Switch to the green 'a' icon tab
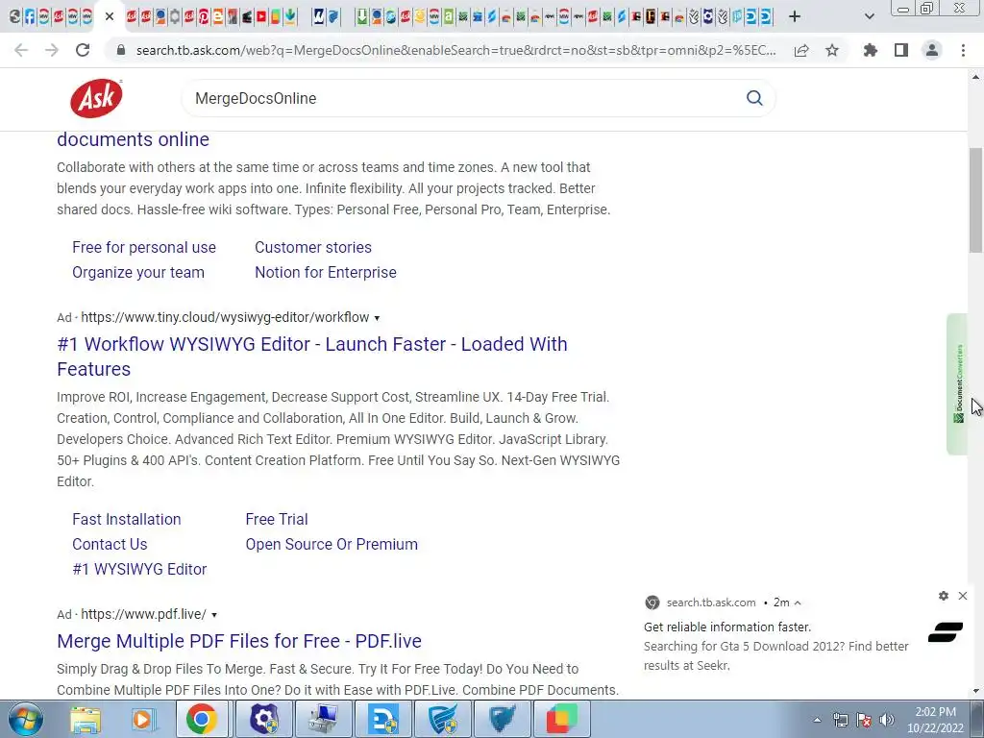984x738 pixels. point(448,16)
